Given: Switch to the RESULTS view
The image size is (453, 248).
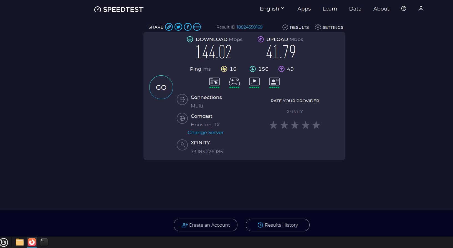Looking at the screenshot, I should pos(296,27).
